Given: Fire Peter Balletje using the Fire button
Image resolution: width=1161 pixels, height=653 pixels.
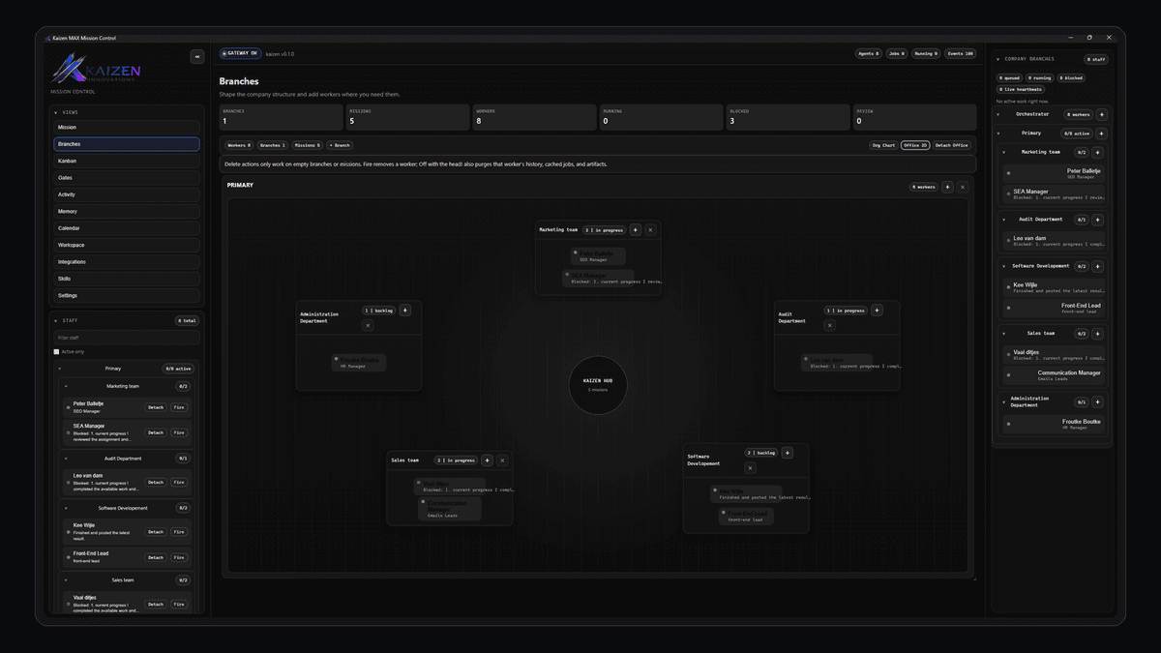Looking at the screenshot, I should pyautogui.click(x=178, y=407).
